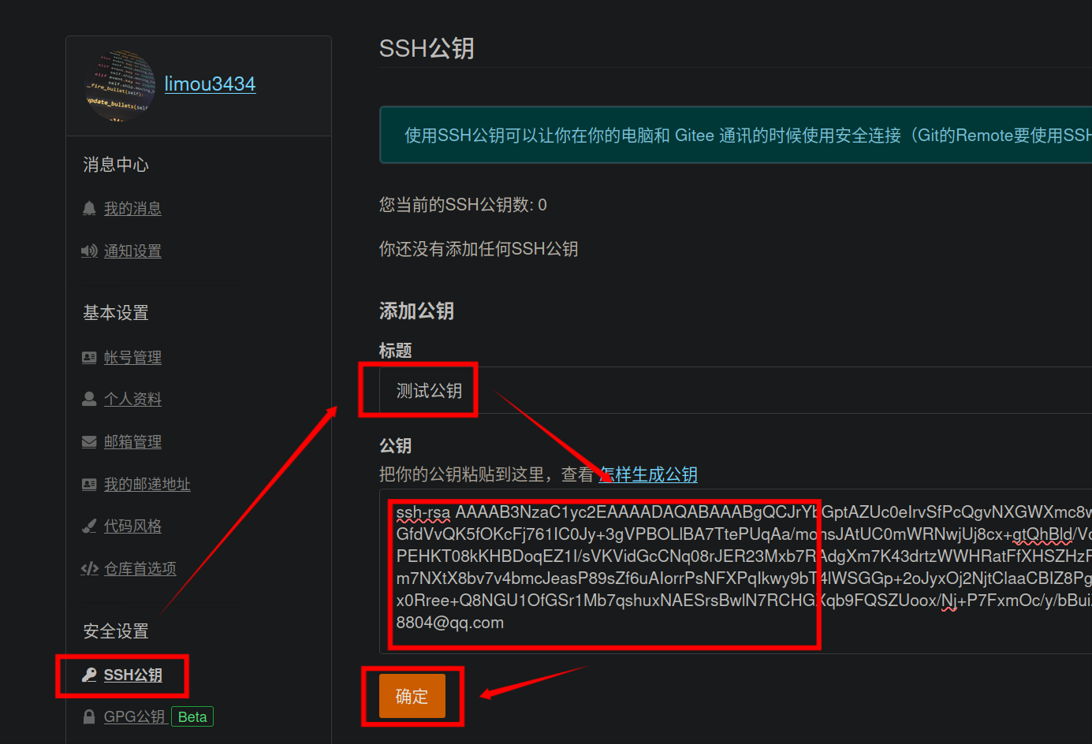Click the card icon beside 我的邮递地址

(x=89, y=485)
